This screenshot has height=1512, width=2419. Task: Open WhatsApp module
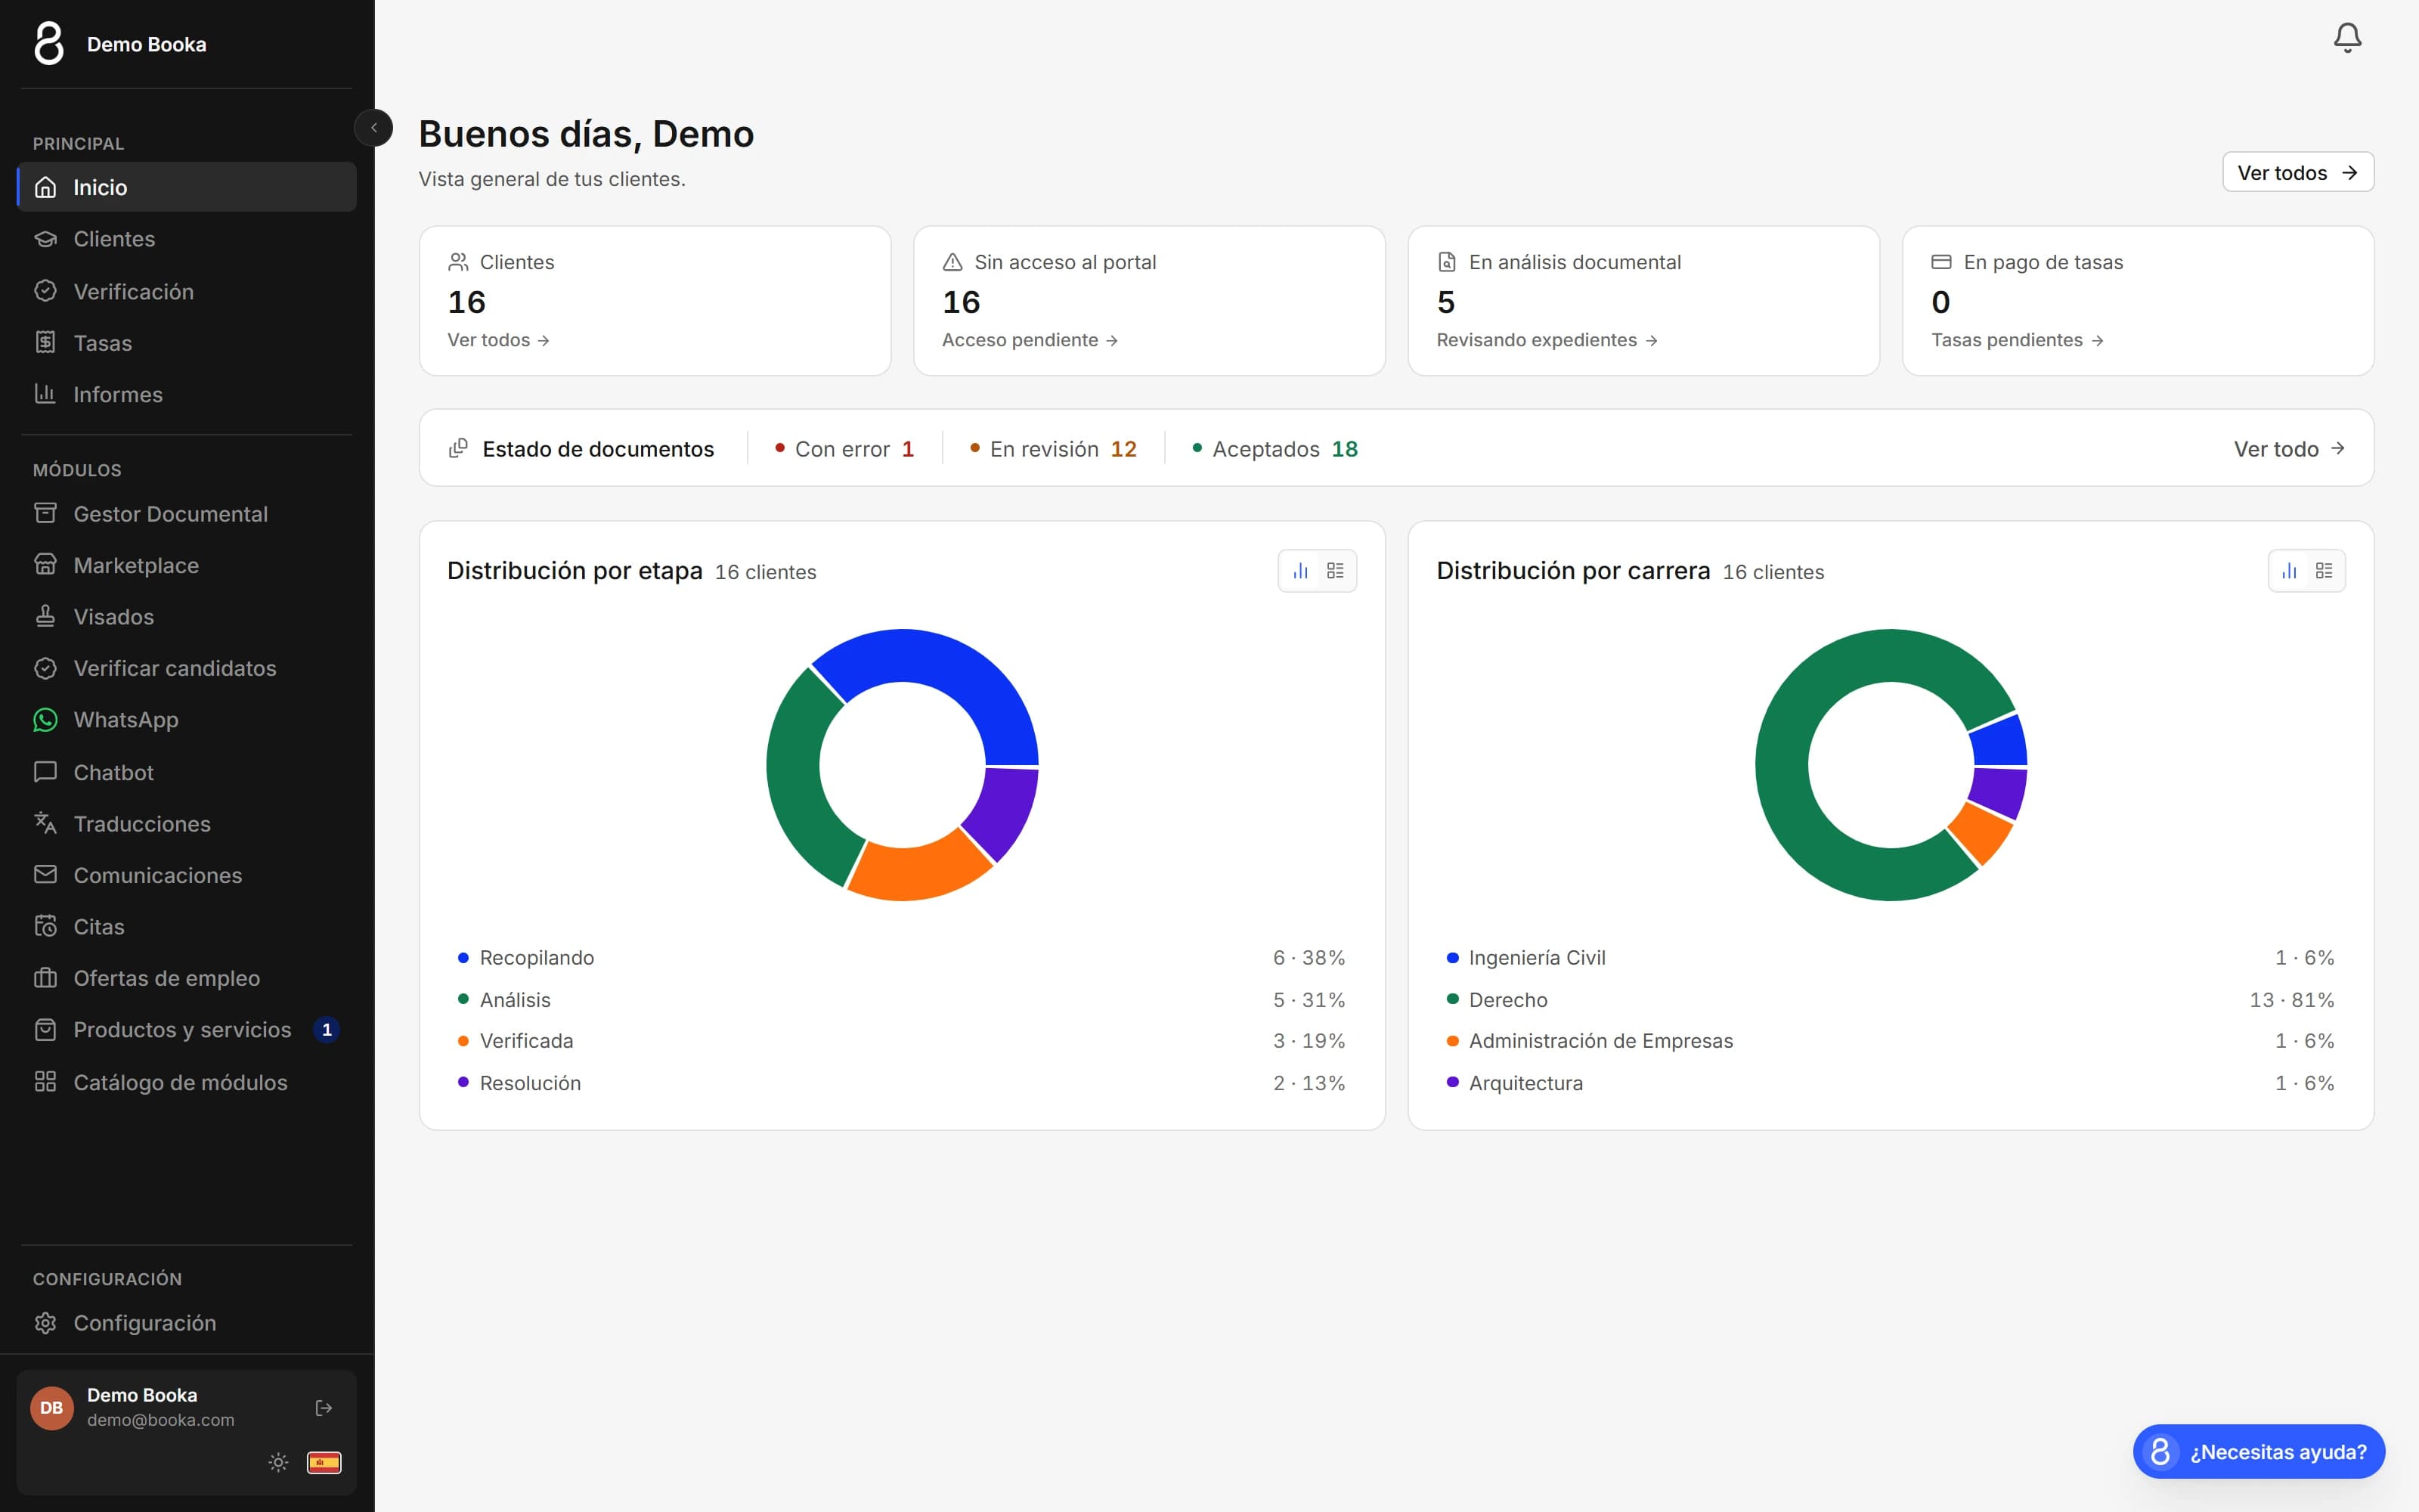187,720
